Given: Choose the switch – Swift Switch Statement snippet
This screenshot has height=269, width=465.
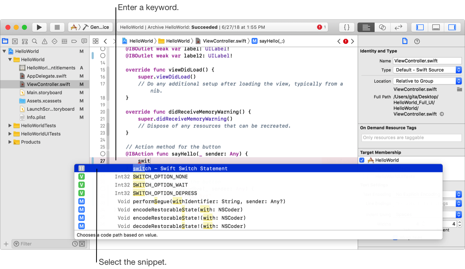Looking at the screenshot, I should (258, 169).
